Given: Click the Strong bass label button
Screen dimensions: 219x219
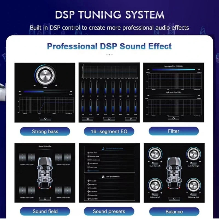Looking at the screenshot, I should coord(45,131).
